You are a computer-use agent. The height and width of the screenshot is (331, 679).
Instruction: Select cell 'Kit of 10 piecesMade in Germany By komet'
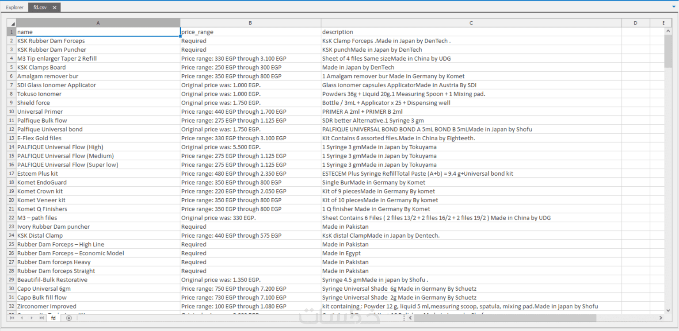coord(471,200)
